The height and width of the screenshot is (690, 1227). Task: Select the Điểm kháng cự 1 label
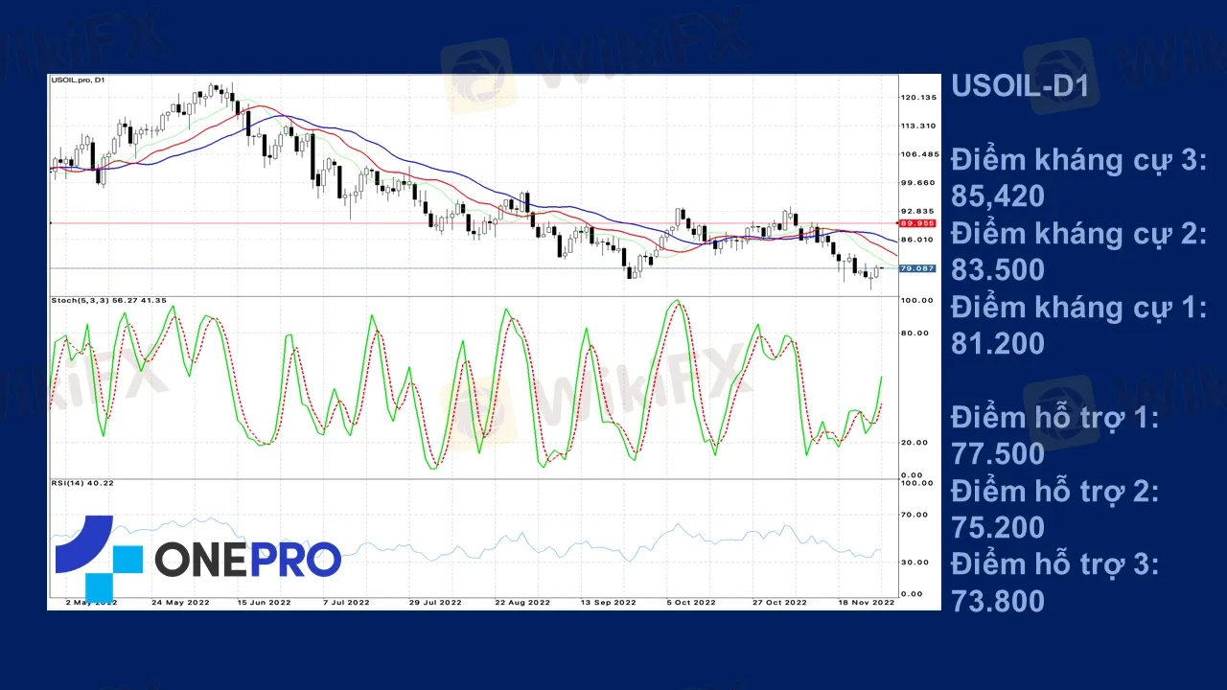pyautogui.click(x=1078, y=308)
